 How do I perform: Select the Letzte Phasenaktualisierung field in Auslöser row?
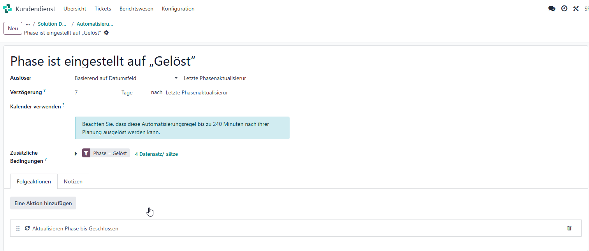(215, 78)
